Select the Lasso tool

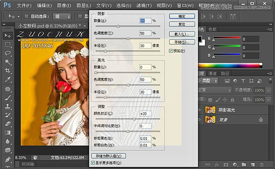coord(8,53)
